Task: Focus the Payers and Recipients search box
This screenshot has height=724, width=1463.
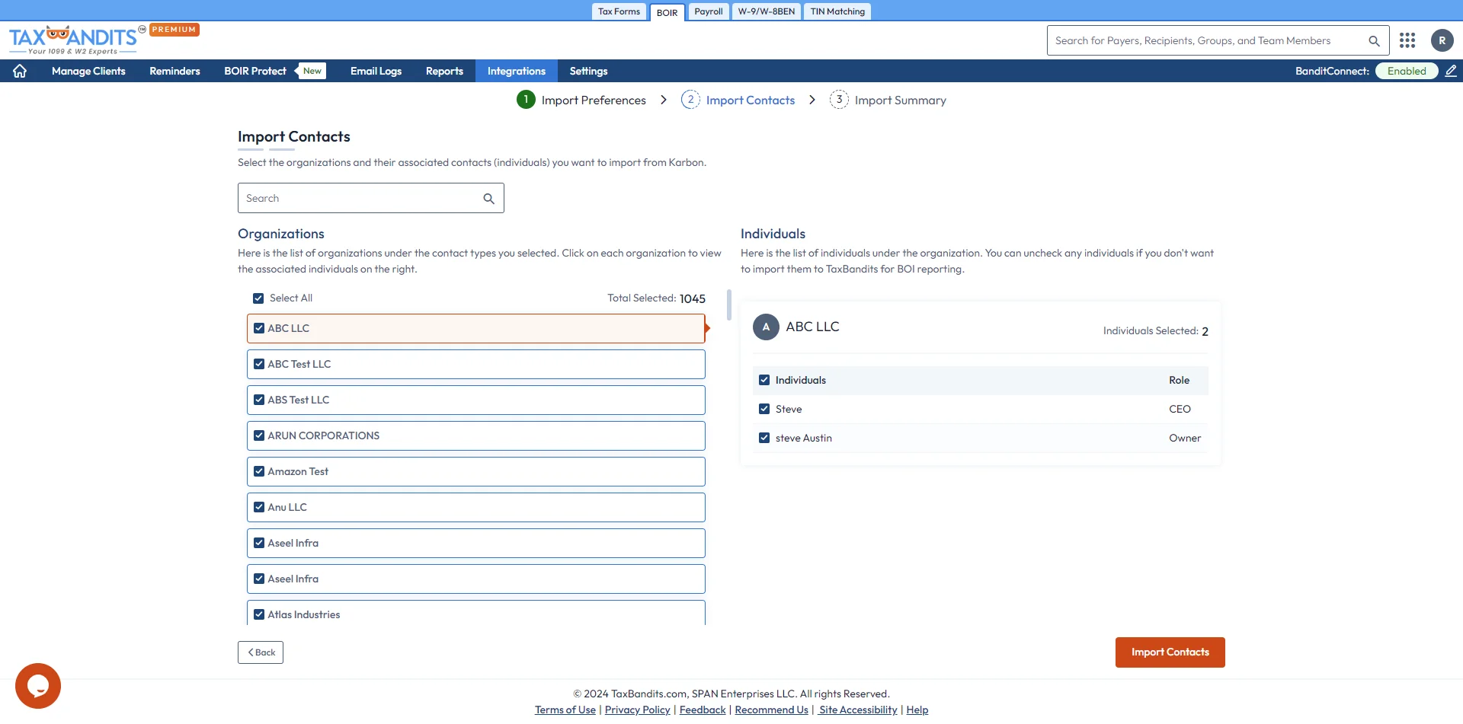Action: click(1218, 40)
